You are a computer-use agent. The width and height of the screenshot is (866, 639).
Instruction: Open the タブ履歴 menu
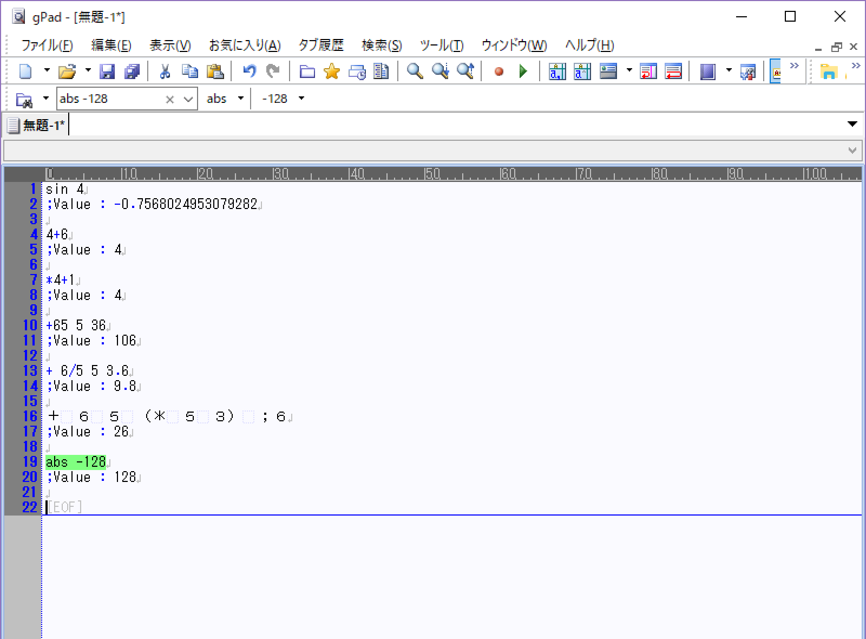(321, 45)
